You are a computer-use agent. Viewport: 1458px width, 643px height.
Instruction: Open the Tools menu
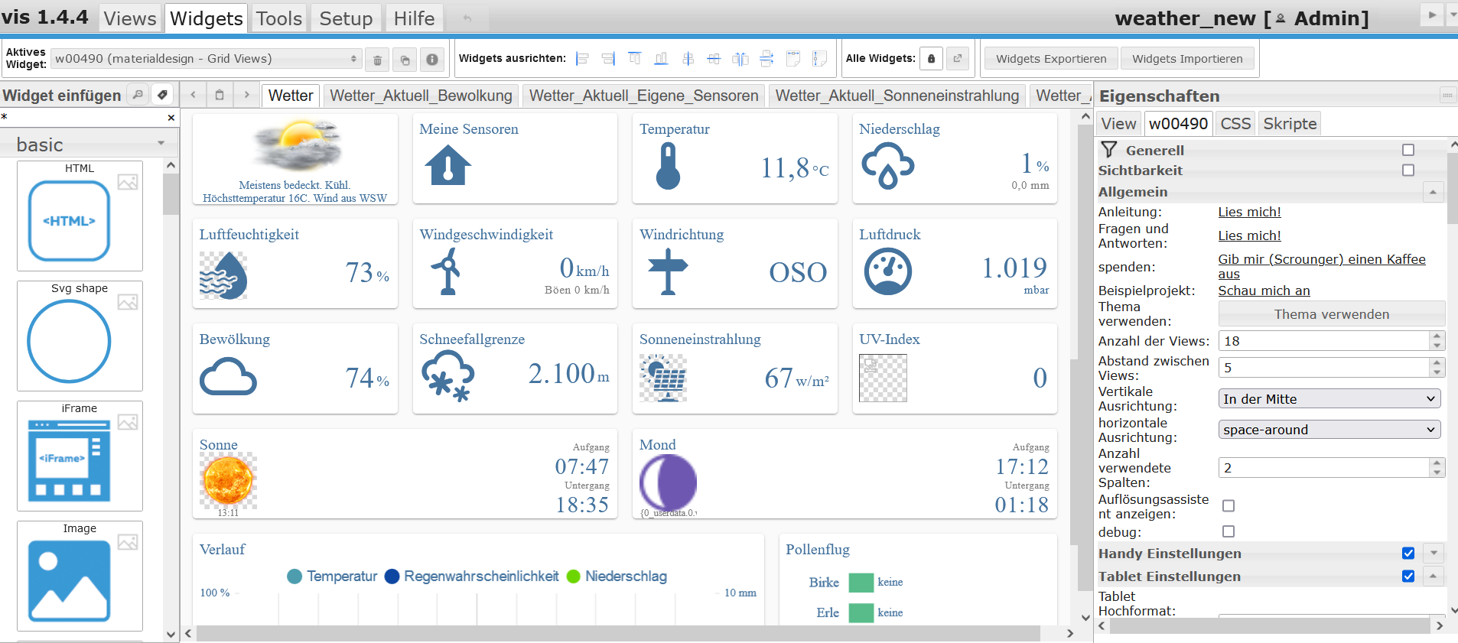278,18
